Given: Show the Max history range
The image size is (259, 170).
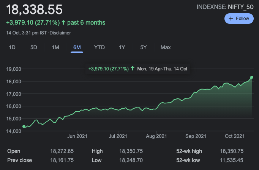Looking at the screenshot, I should click(166, 47).
